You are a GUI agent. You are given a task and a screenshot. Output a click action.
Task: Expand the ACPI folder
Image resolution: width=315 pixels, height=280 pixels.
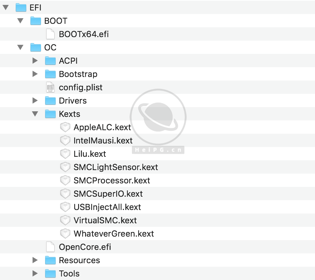35,61
